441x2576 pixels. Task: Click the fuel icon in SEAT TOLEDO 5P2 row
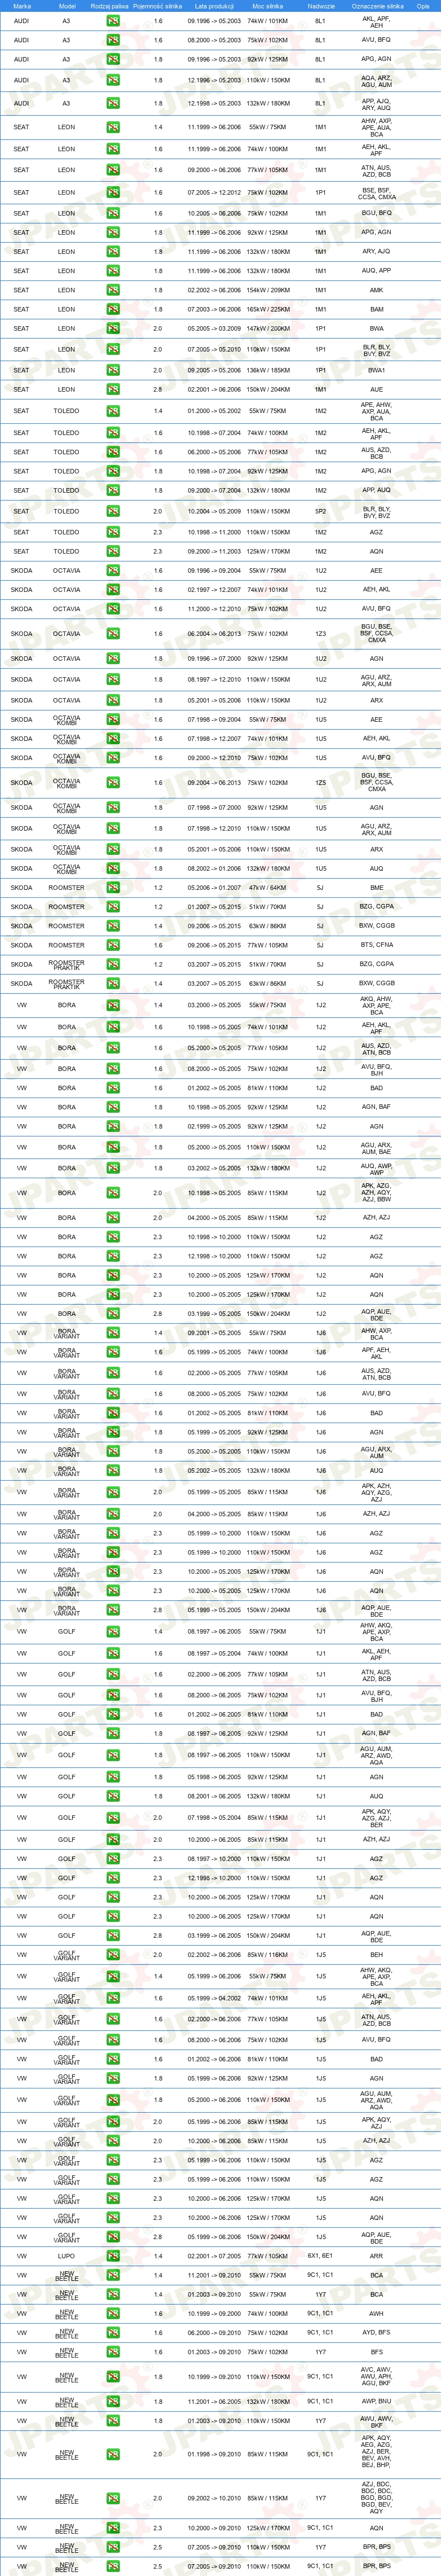tap(113, 511)
